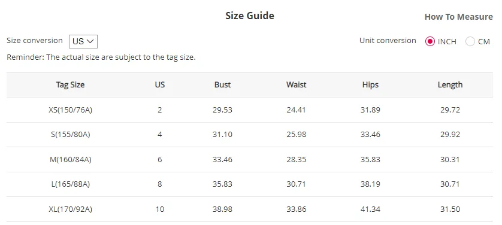Switch units to CM radio button
Screen dimensions: 502x225
[x=470, y=41]
